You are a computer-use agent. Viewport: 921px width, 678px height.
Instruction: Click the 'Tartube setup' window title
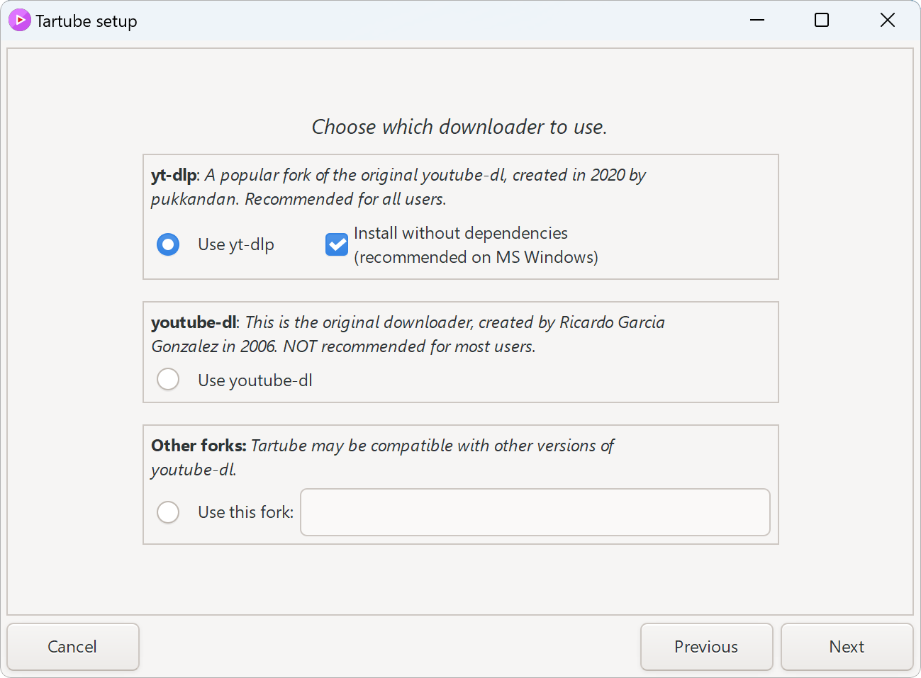86,21
